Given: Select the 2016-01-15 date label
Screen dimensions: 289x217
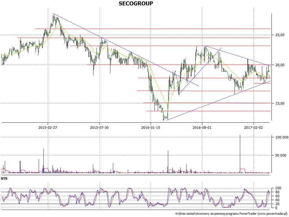Looking at the screenshot, I should (x=151, y=127).
